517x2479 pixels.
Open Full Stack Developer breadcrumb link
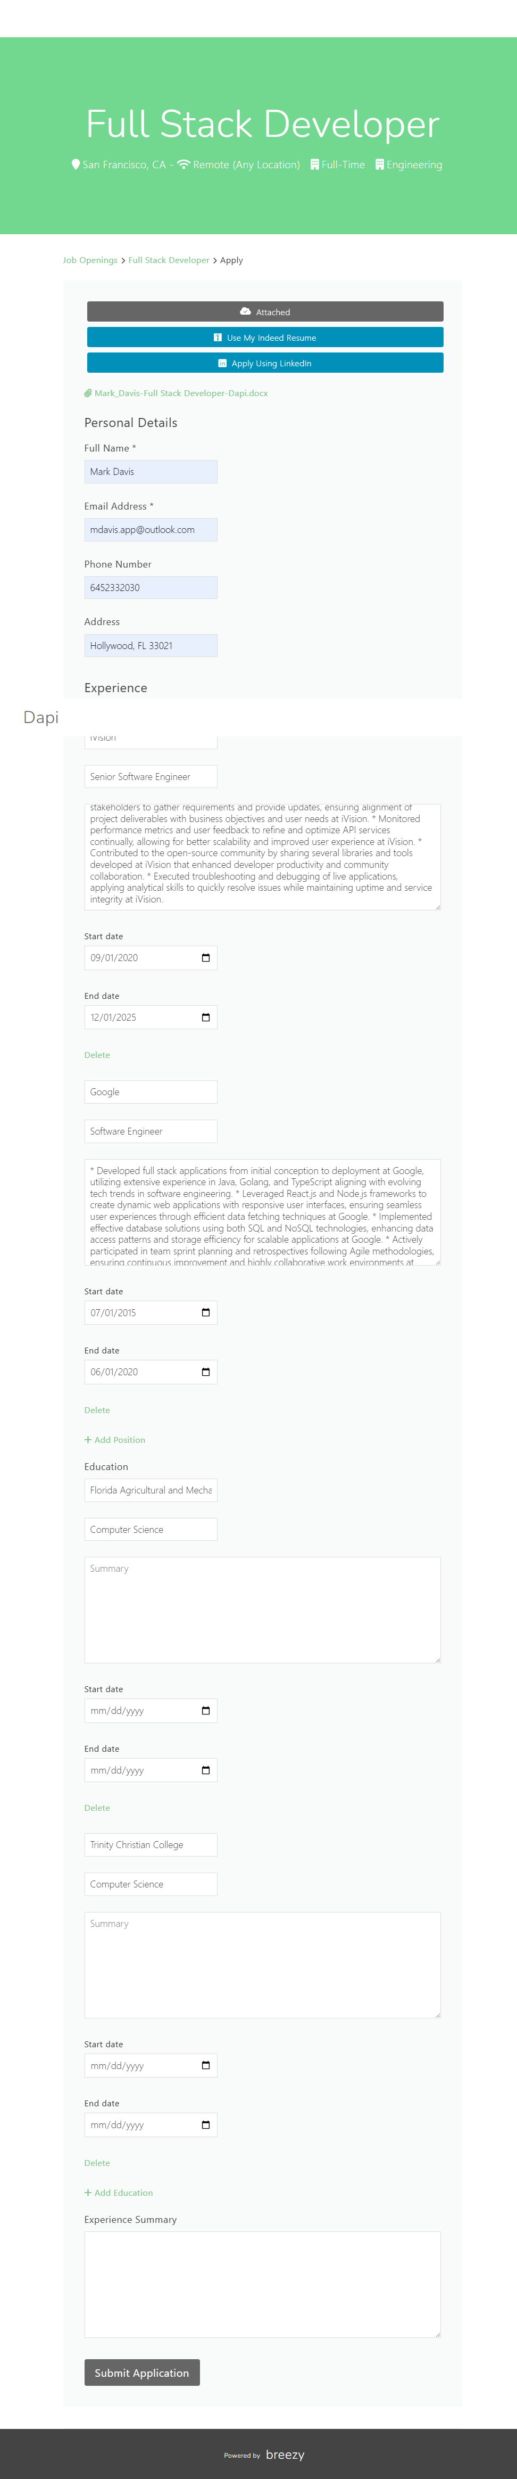point(168,260)
